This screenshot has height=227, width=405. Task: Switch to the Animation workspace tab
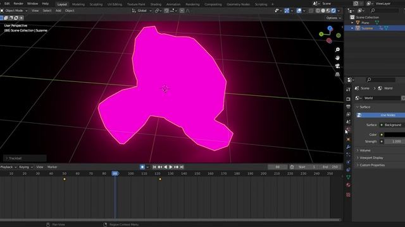point(173,4)
